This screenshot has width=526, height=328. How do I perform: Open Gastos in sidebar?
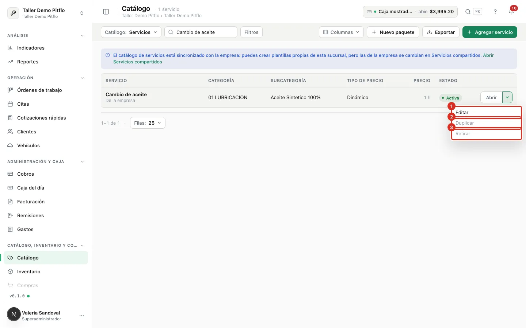(46, 229)
